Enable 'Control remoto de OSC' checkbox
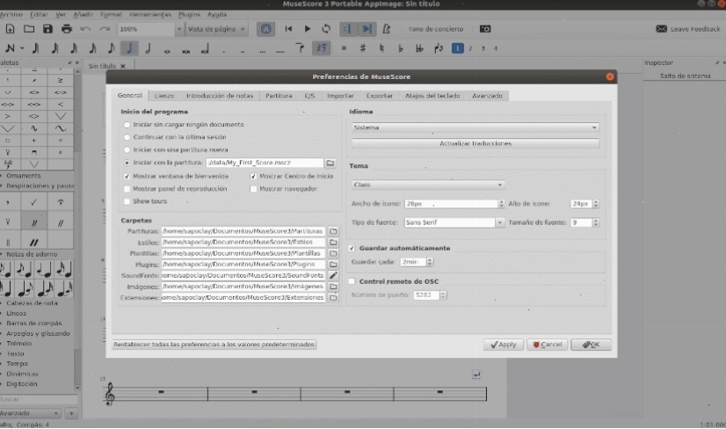Viewport: 726px width, 429px height. [x=352, y=281]
